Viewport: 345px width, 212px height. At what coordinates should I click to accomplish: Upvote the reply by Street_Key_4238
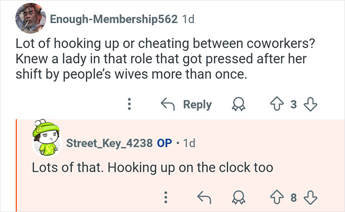(x=278, y=199)
